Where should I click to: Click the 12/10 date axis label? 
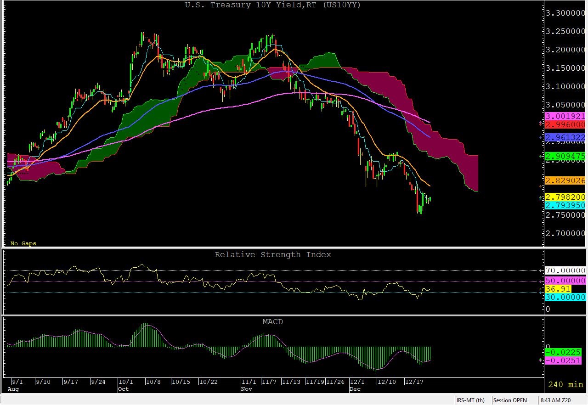[386, 382]
